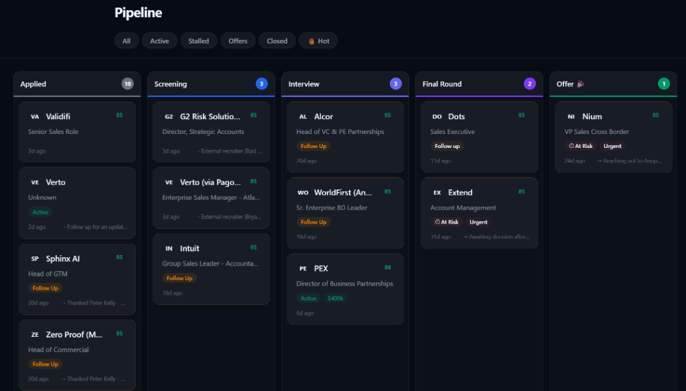
Task: Filter by Hot with flame icon
Action: [318, 41]
